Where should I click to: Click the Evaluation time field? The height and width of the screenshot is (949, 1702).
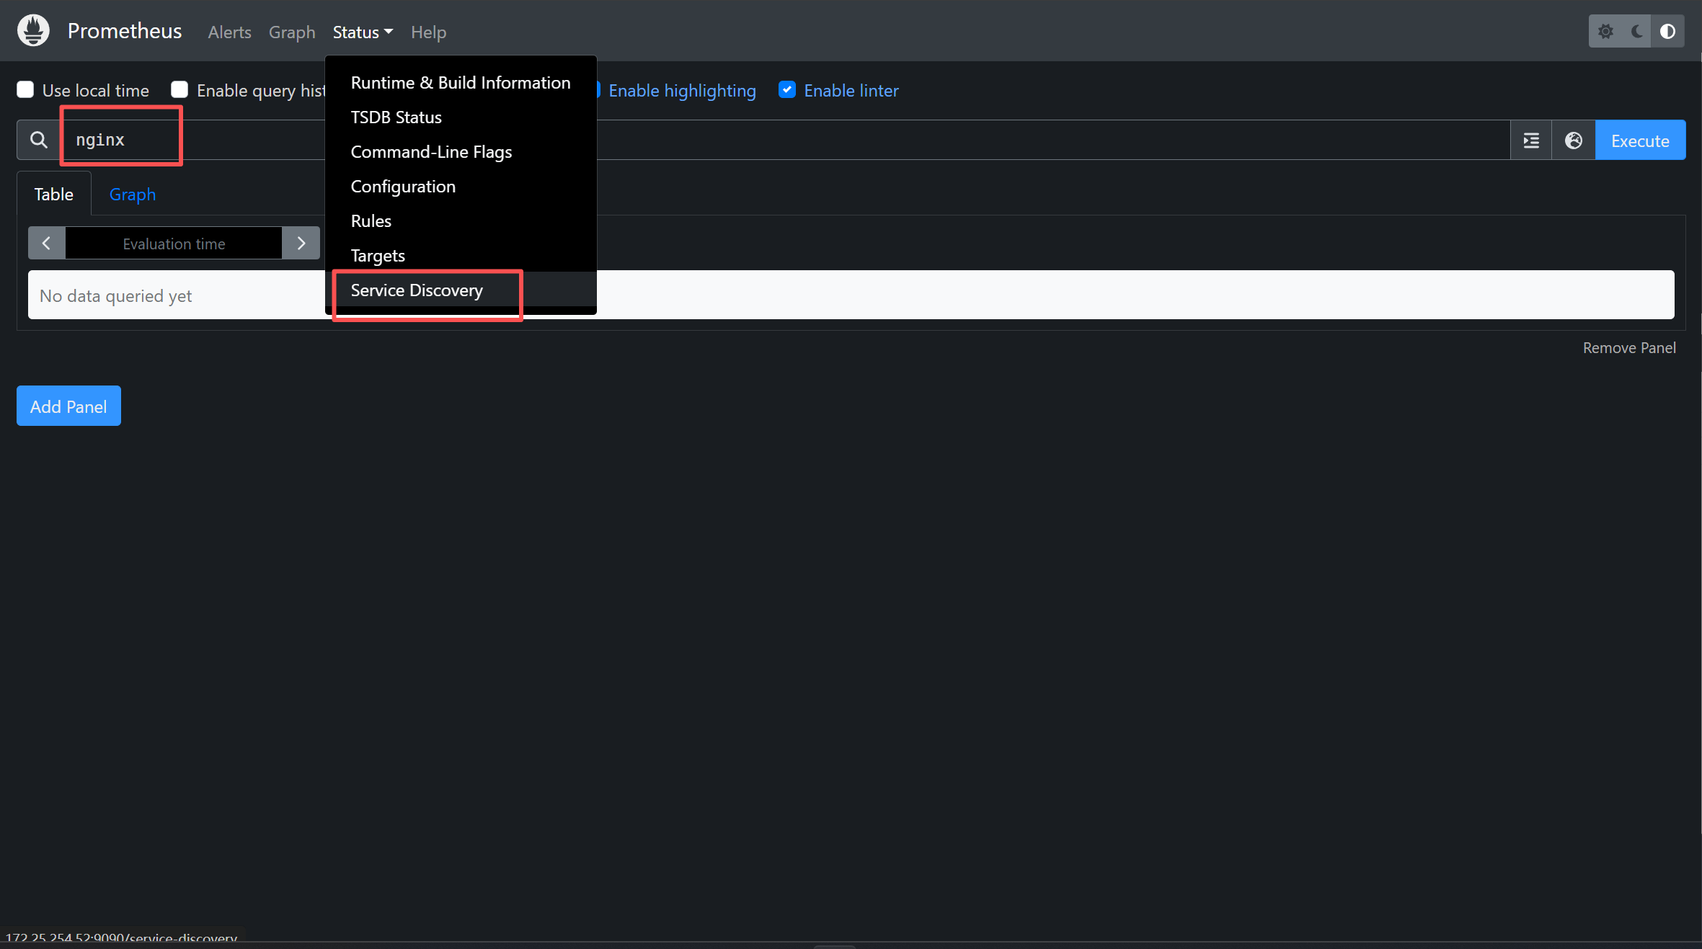(x=174, y=244)
